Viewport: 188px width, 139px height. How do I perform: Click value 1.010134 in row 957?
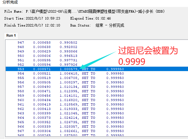point(68,87)
